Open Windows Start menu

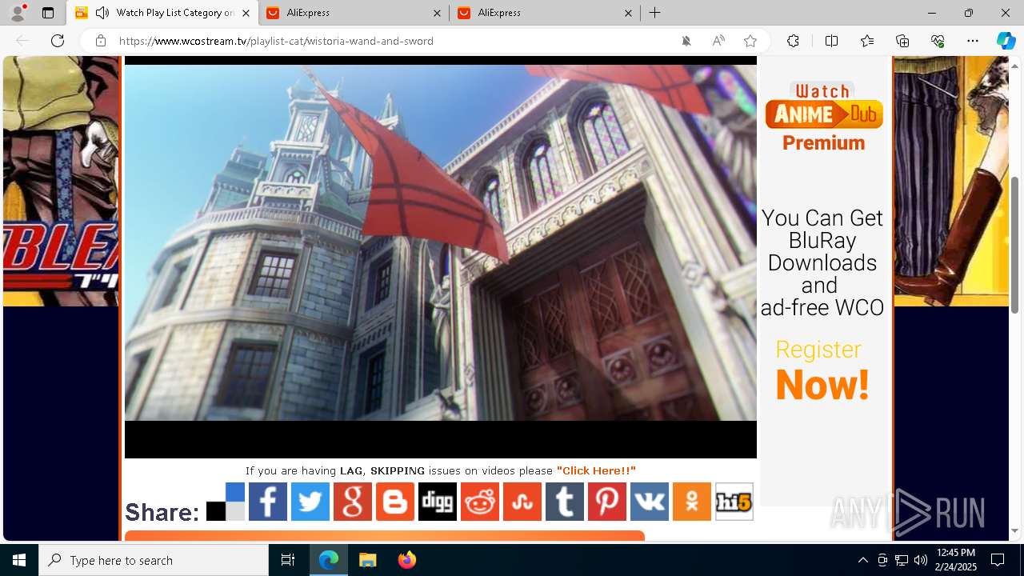19,560
